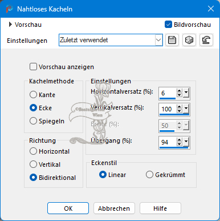The height and width of the screenshot is (221, 220).
Task: Open the Horizontalversatz slider dropdown arrow
Action: click(186, 93)
